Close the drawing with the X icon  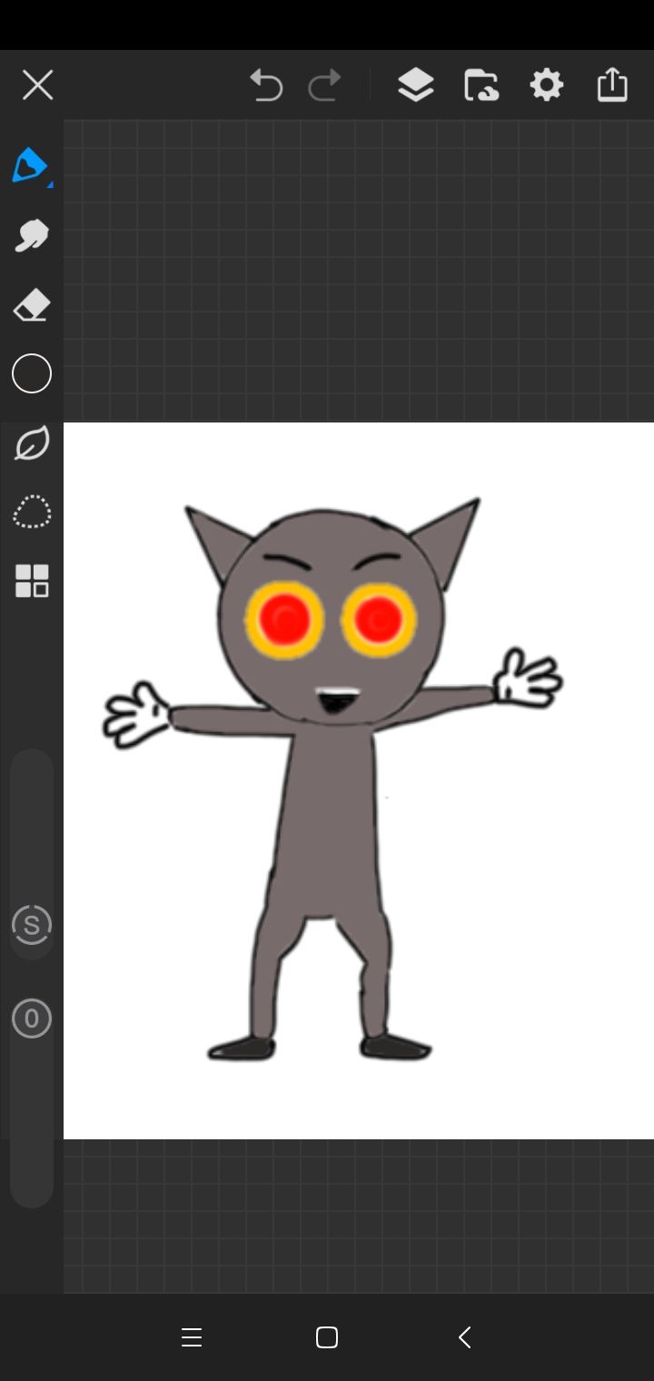tap(37, 85)
